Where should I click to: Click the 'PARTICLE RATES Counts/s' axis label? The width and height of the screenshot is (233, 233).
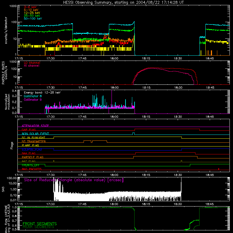point(4,73)
